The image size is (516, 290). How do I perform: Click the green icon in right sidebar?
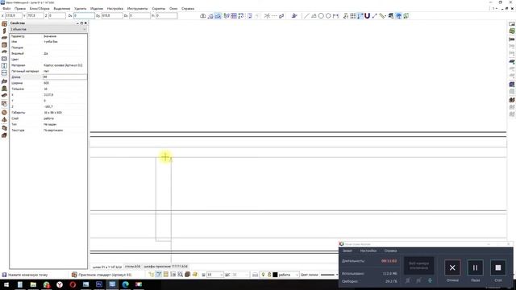[512, 31]
